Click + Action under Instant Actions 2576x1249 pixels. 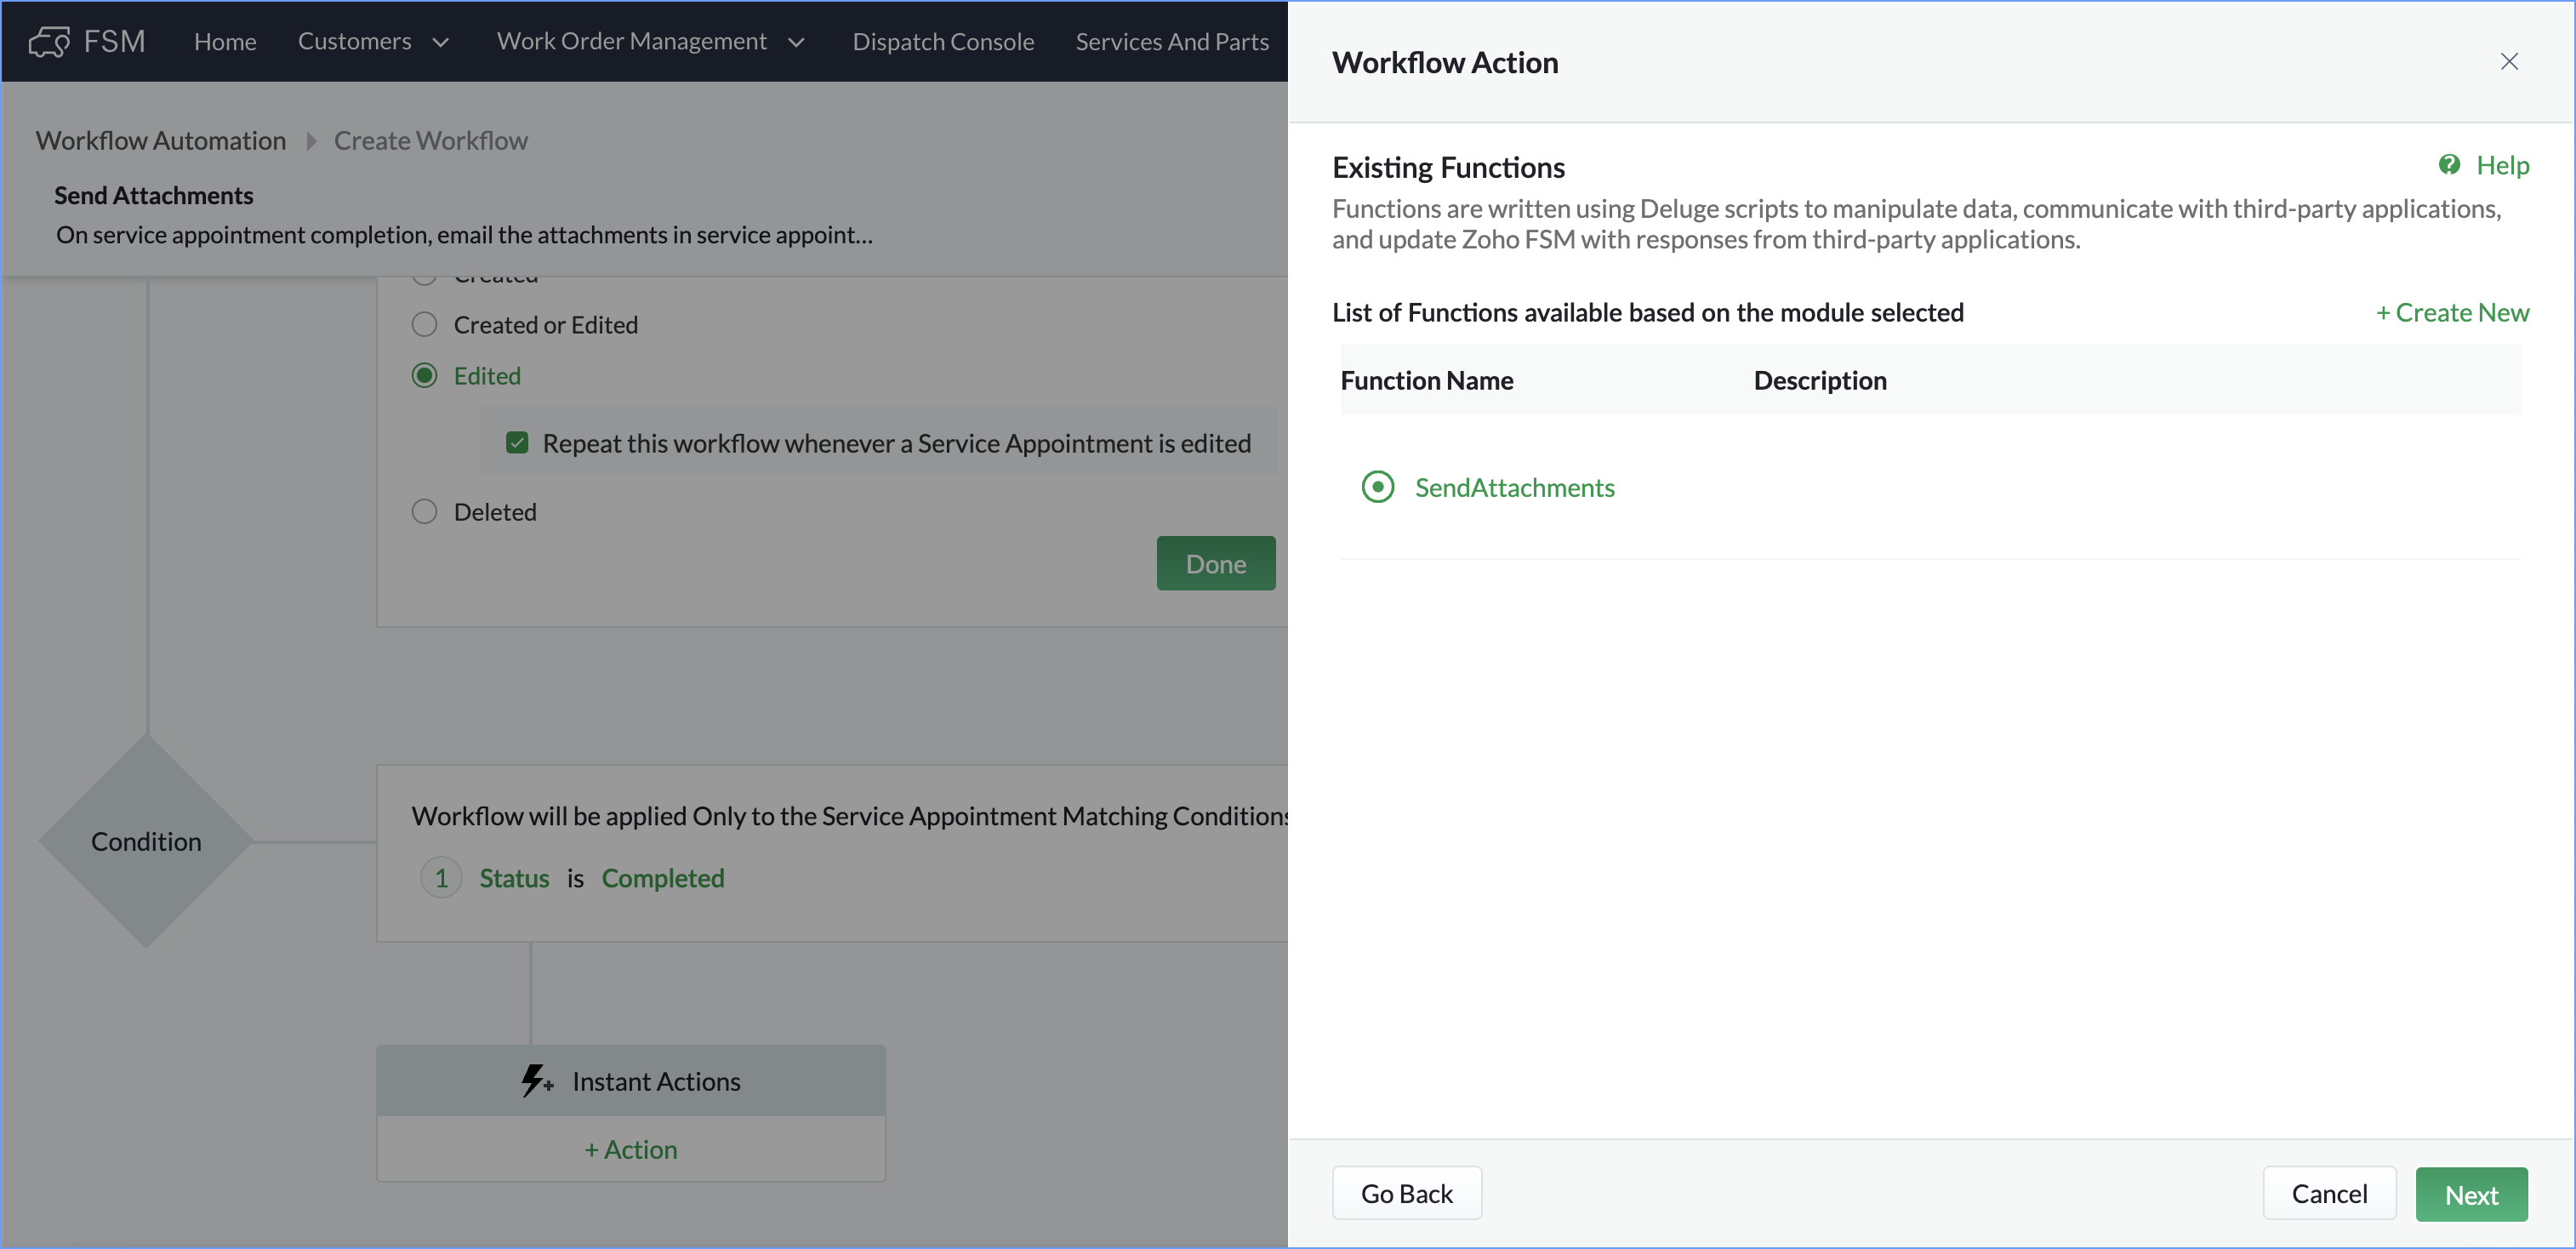[631, 1149]
